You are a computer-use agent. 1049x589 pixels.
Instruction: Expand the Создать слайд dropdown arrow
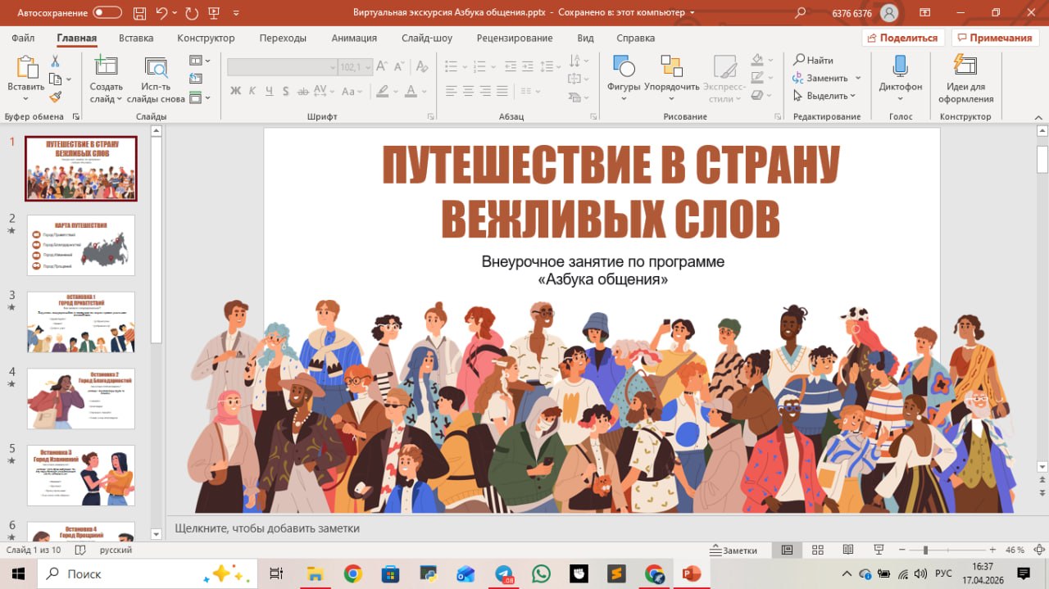point(119,99)
